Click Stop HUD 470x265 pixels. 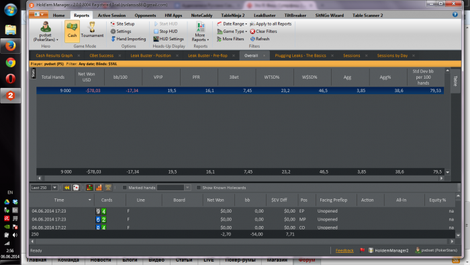165,31
